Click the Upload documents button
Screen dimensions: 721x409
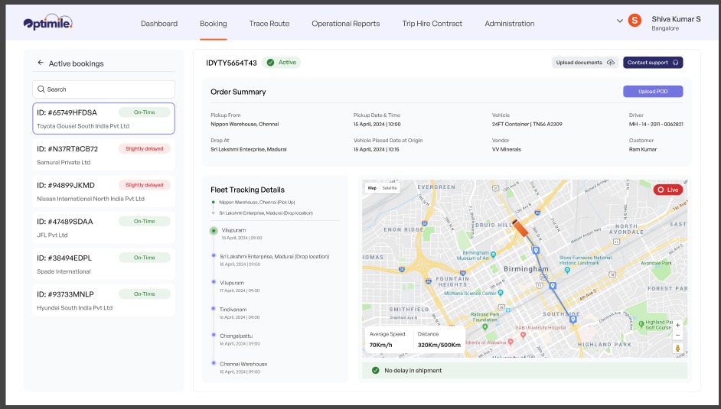click(585, 63)
